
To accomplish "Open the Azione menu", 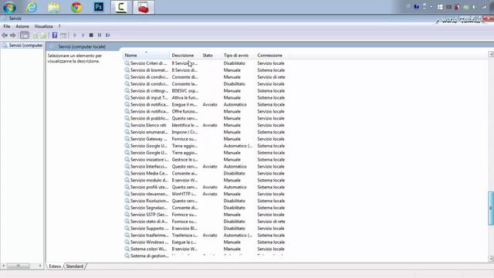I will point(22,26).
